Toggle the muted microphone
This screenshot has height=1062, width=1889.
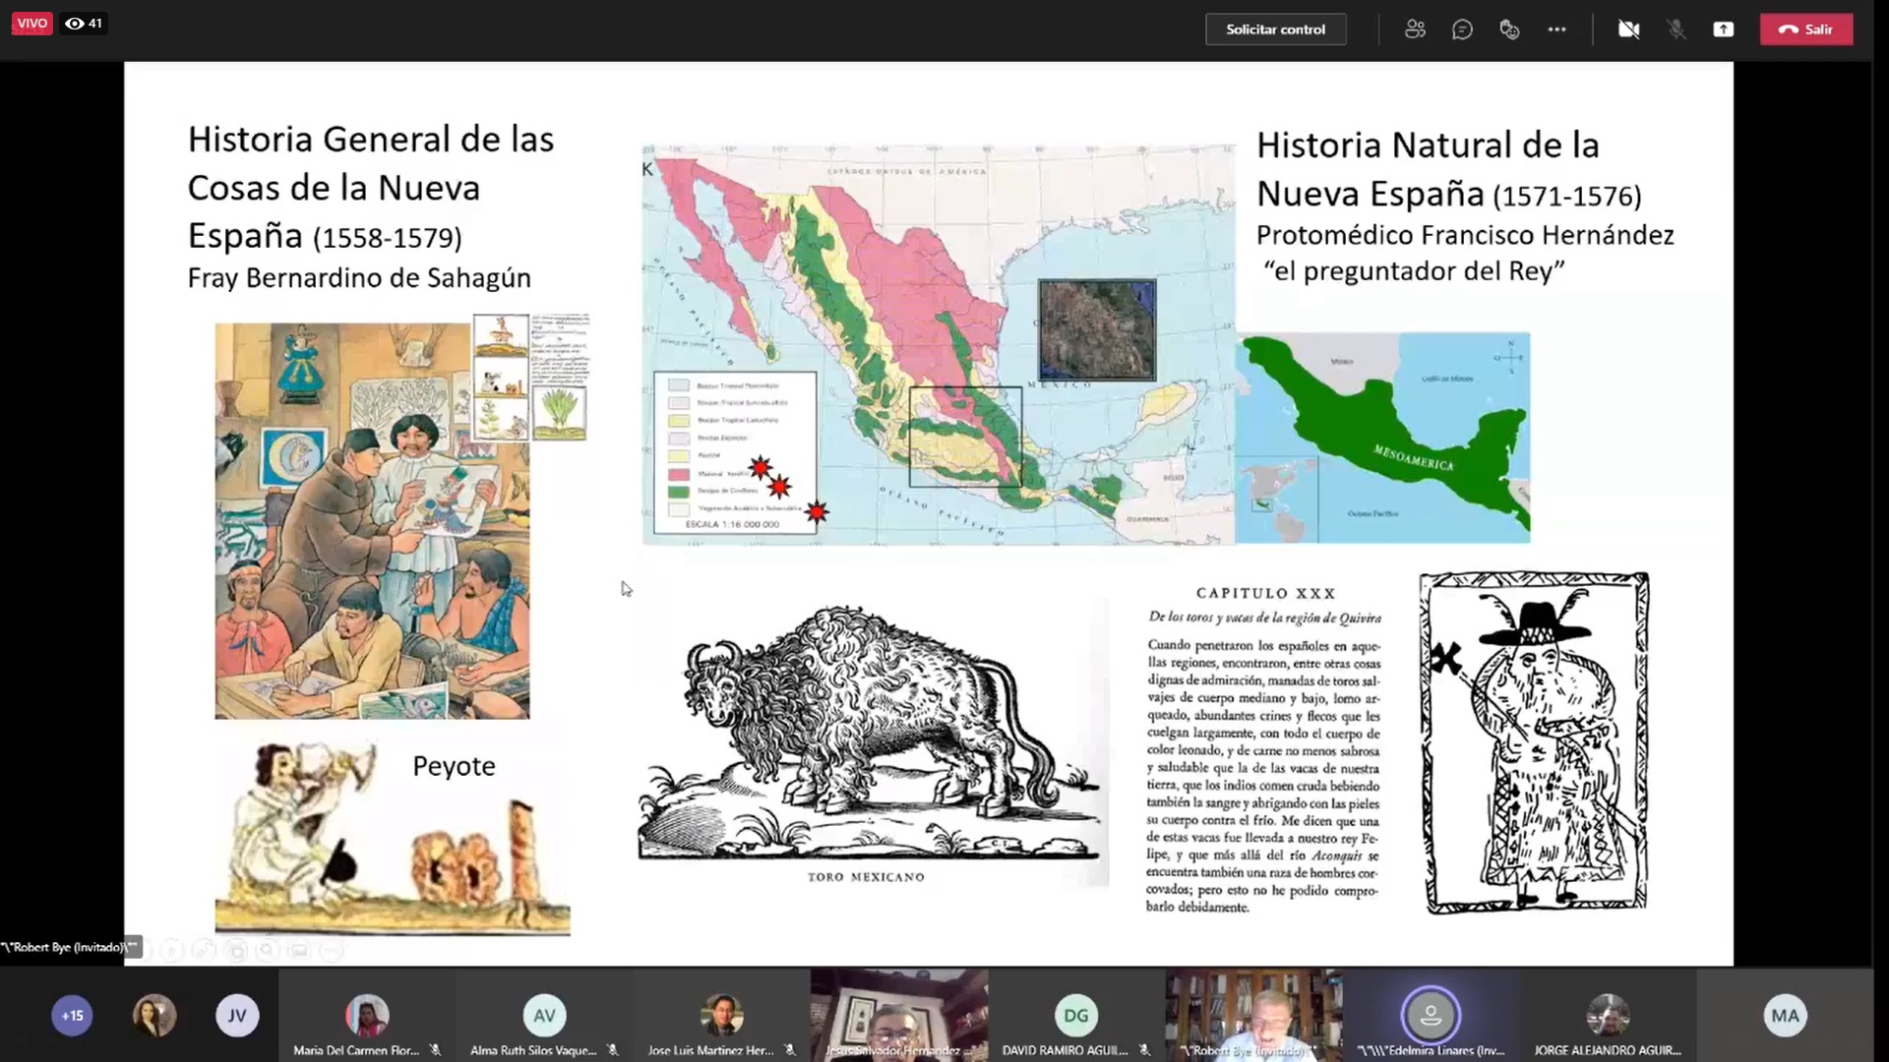point(1676,29)
